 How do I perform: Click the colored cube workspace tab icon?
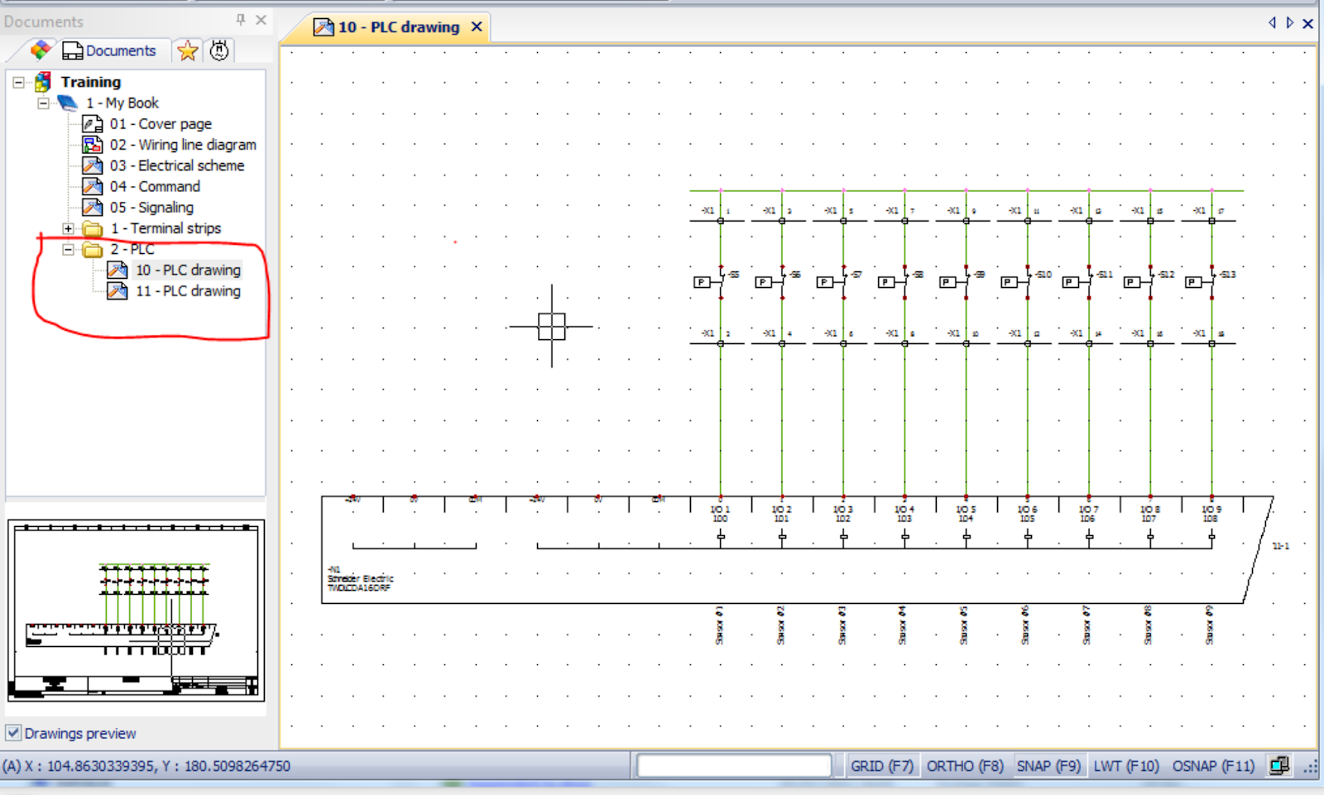tap(38, 50)
